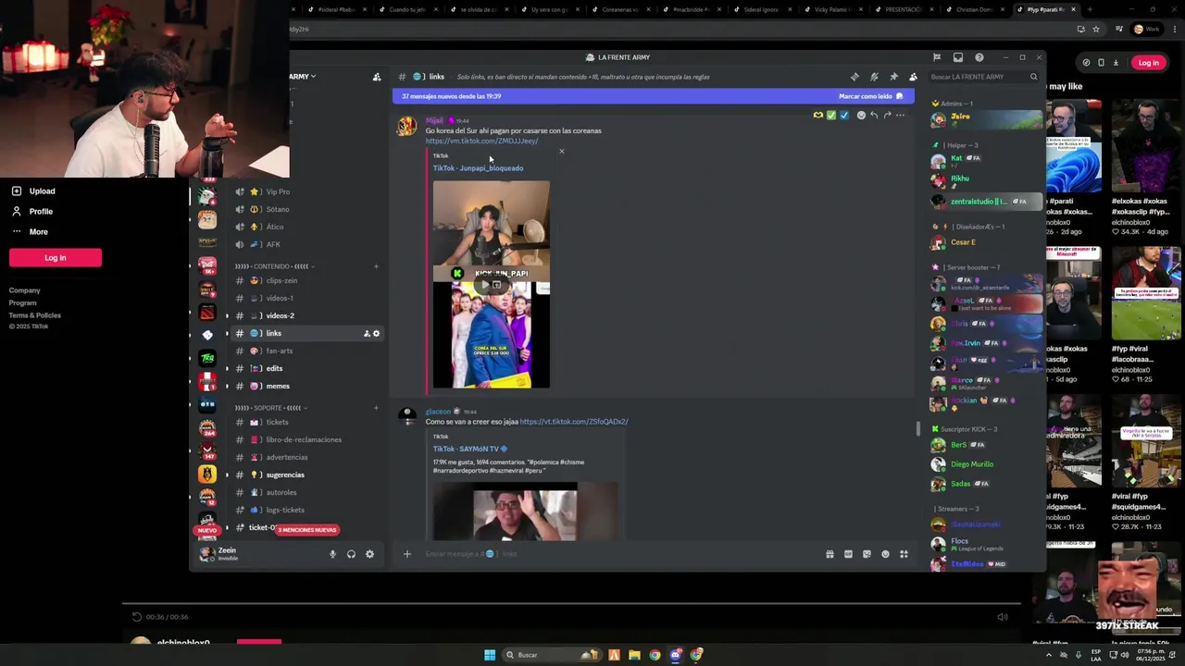Screen dimensions: 1185x666
Task: Open the fan-arts channel
Action: click(x=306, y=351)
